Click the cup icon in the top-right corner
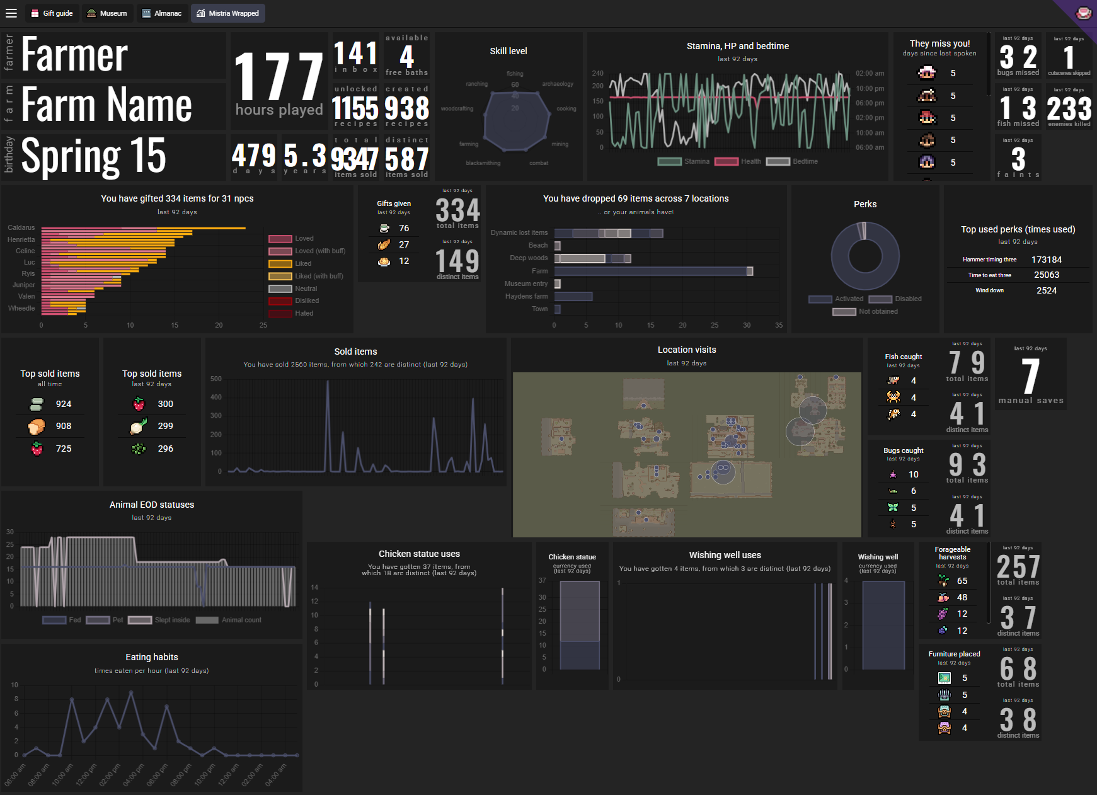The image size is (1097, 795). tap(1083, 13)
